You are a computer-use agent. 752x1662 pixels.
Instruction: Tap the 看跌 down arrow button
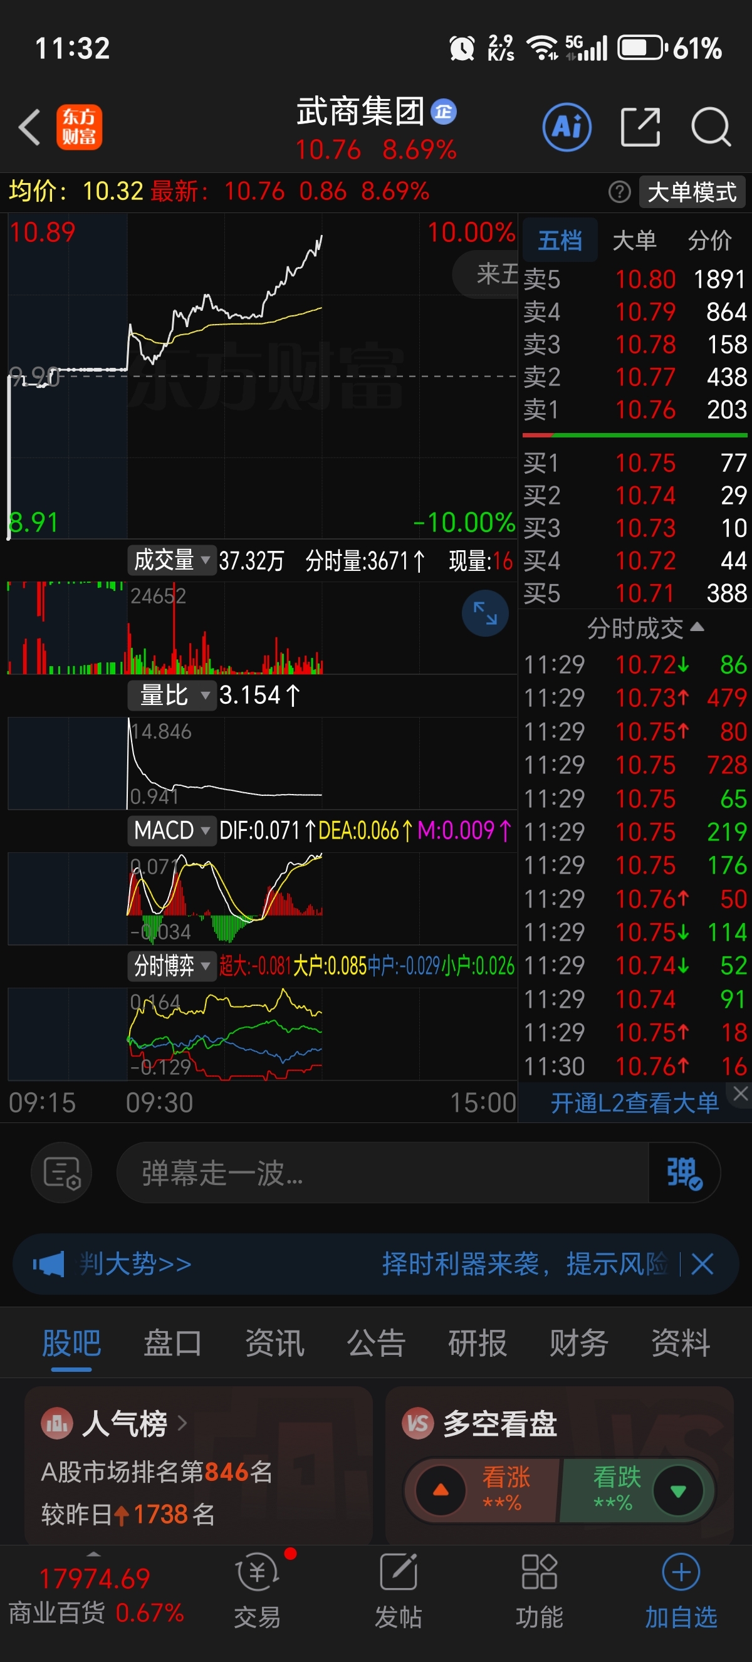[x=678, y=1490]
